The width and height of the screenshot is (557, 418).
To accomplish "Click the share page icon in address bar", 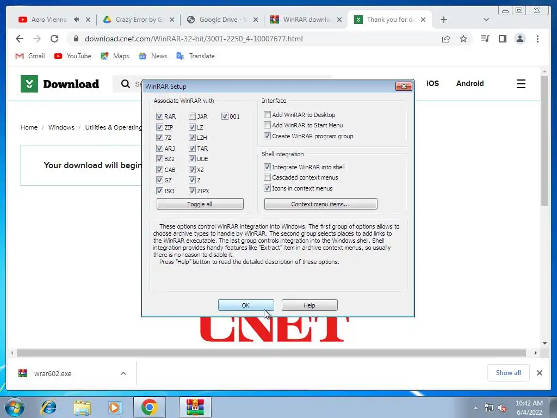I will 446,39.
